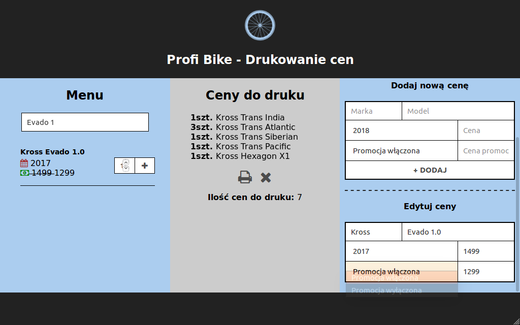Viewport: 520px width, 325px height.
Task: Open the 2018 year dropdown
Action: (x=402, y=131)
